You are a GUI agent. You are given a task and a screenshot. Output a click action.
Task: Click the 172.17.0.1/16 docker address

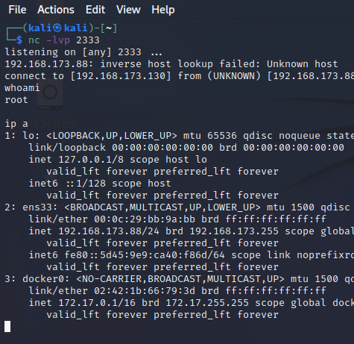97,303
